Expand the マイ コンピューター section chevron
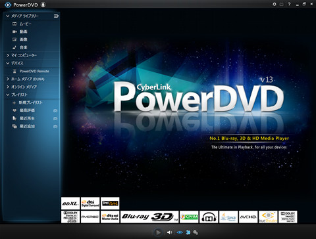This screenshot has height=239, width=316. coord(8,55)
